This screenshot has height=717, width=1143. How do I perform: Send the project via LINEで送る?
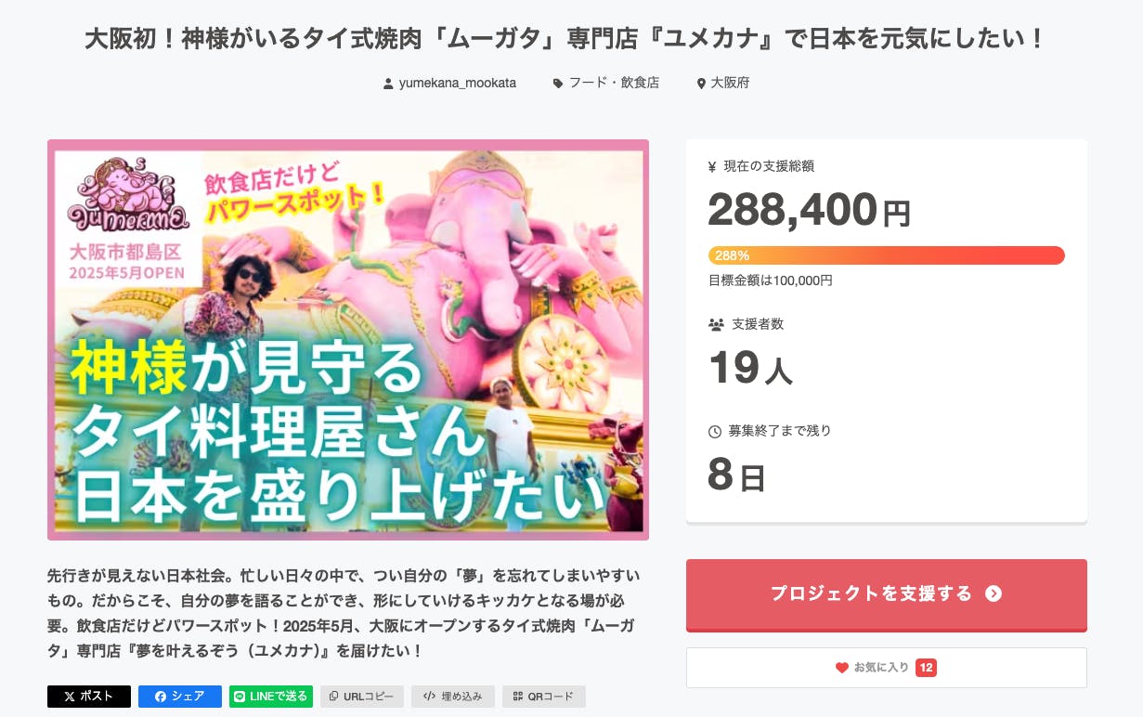click(271, 697)
